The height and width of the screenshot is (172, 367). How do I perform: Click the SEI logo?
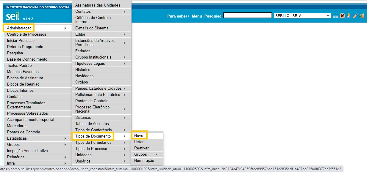pos(13,16)
